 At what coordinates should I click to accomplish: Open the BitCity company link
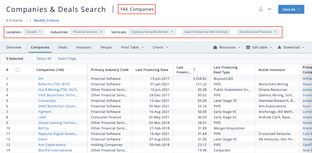coord(44,128)
